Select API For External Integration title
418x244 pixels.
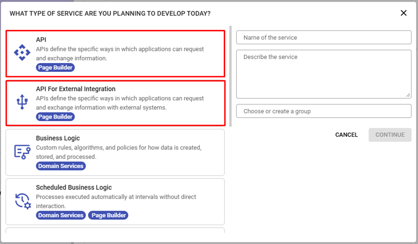click(76, 89)
